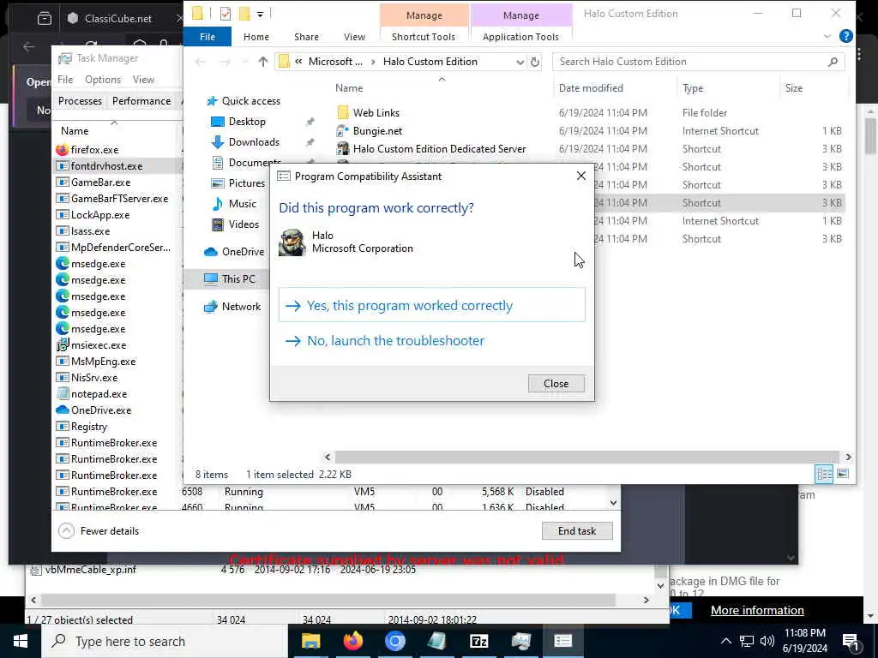
Task: Click Properties checkmark icon in Explorer title bar
Action: pyautogui.click(x=226, y=13)
